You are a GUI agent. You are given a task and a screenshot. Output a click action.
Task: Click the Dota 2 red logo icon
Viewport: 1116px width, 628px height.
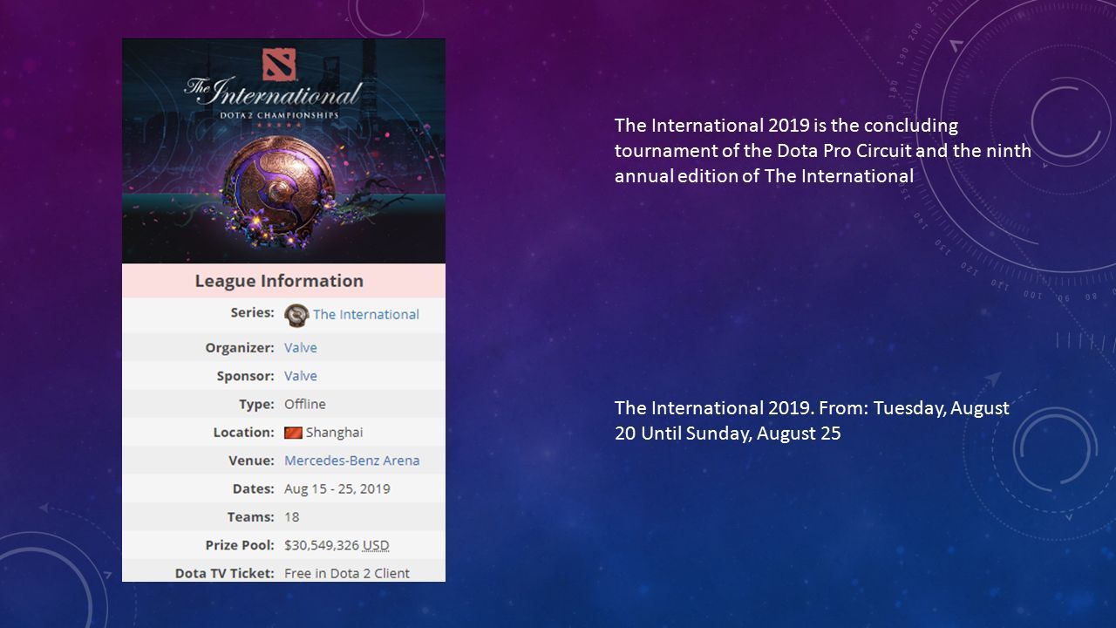click(x=279, y=64)
